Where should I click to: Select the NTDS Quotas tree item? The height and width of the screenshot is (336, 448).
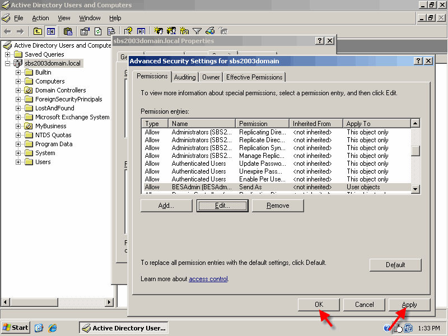[53, 135]
